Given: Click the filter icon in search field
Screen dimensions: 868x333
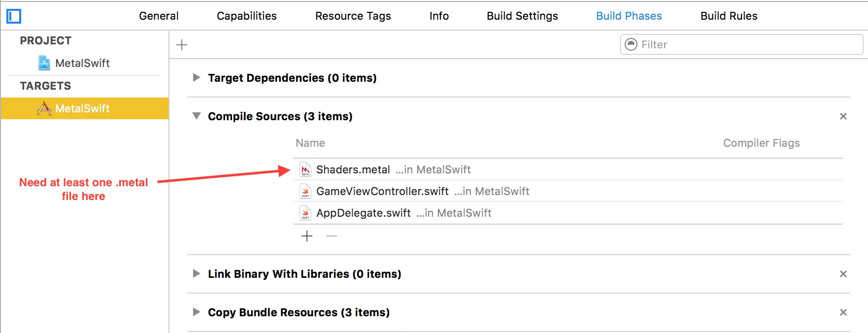Looking at the screenshot, I should coord(631,44).
